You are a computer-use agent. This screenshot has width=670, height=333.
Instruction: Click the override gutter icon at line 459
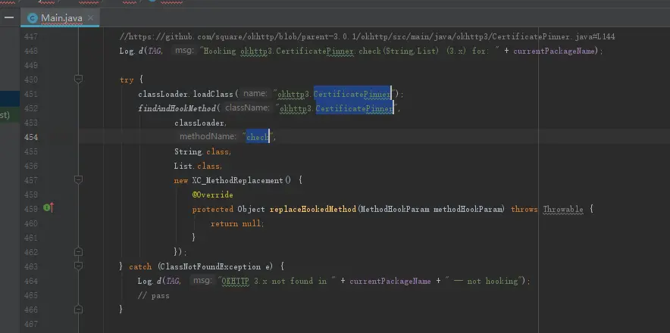click(49, 208)
